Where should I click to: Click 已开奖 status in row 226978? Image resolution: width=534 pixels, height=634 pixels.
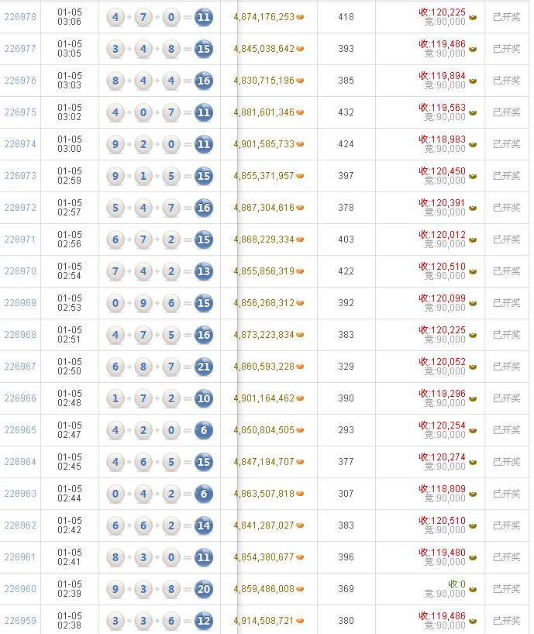click(x=507, y=17)
